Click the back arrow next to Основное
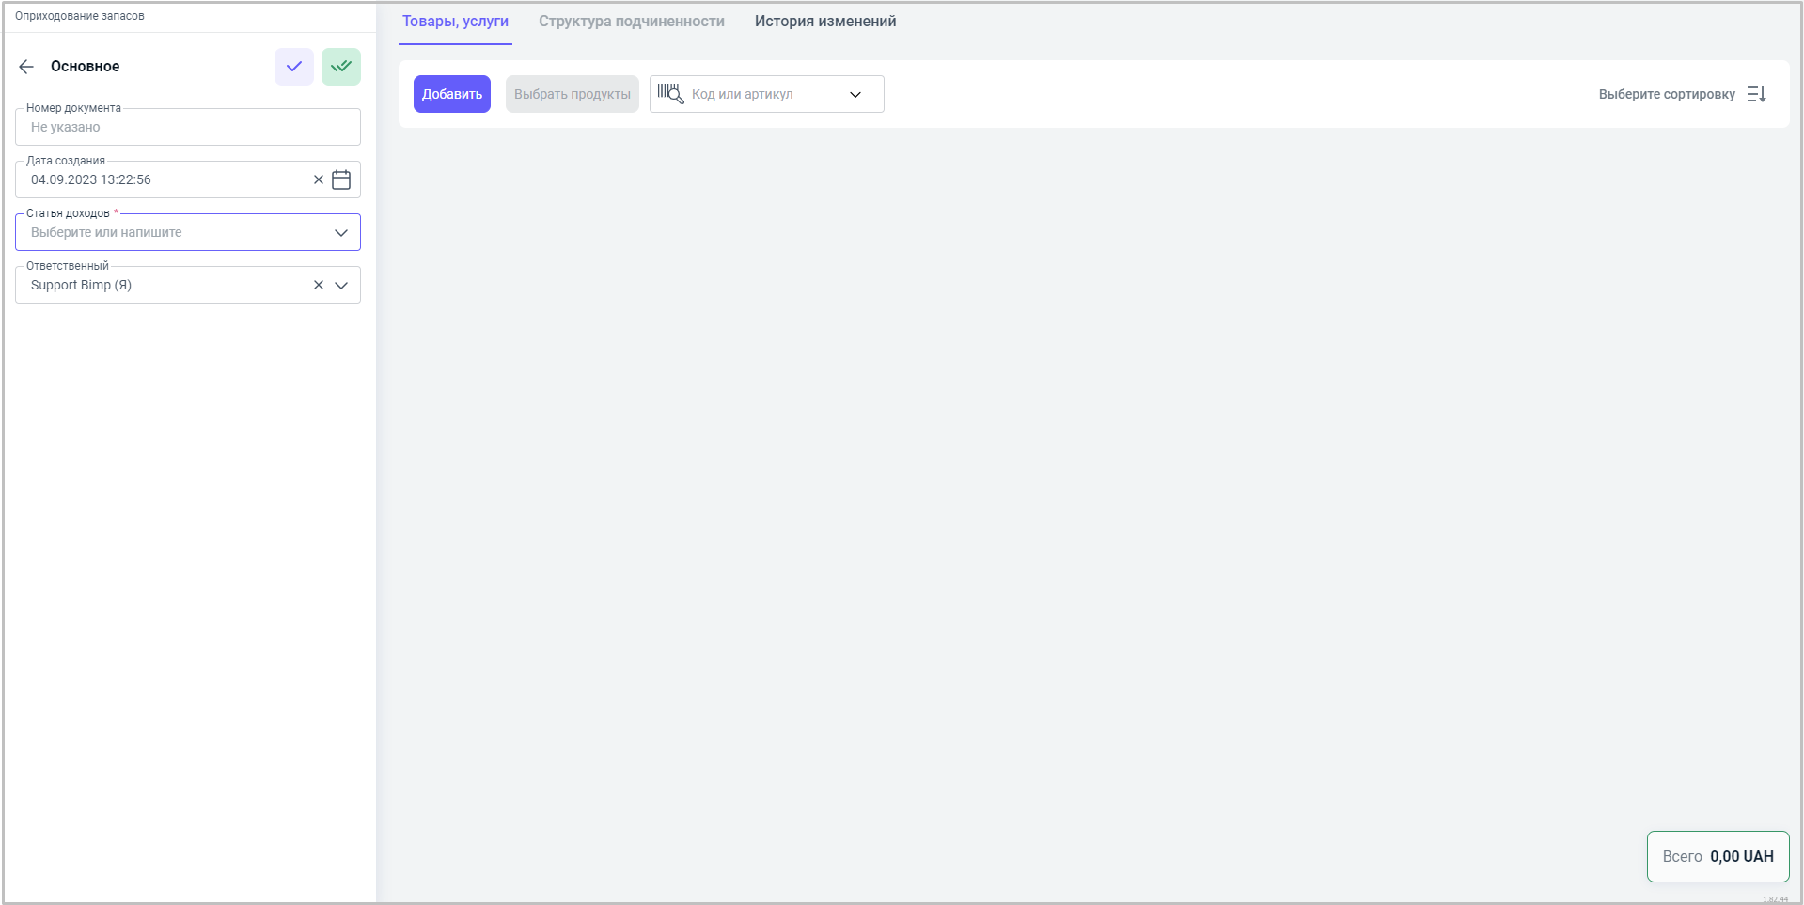The image size is (1804, 905). click(x=26, y=67)
